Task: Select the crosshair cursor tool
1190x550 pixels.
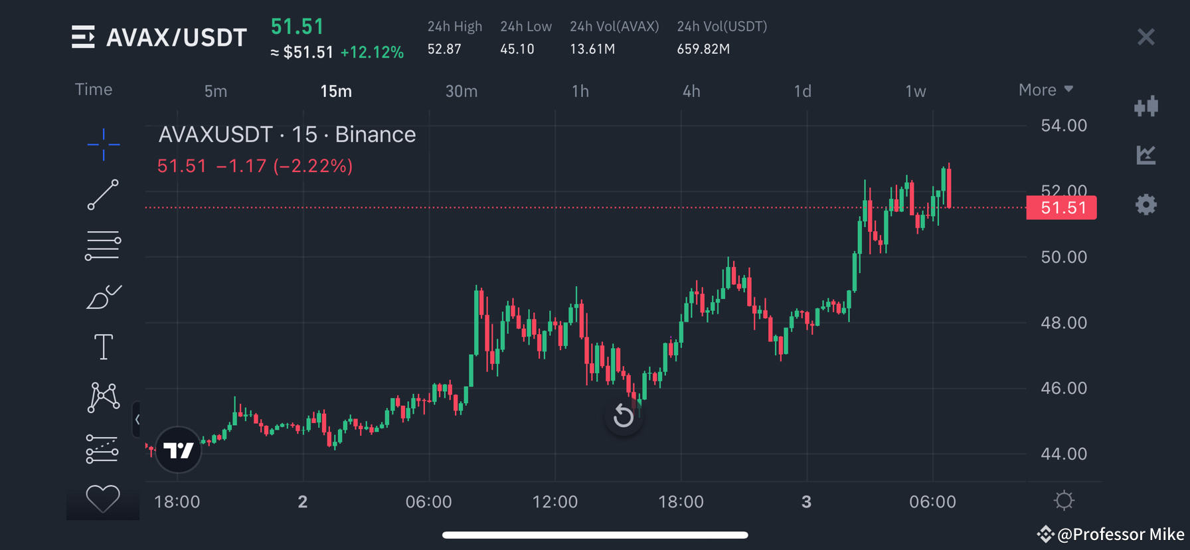Action: pos(104,145)
